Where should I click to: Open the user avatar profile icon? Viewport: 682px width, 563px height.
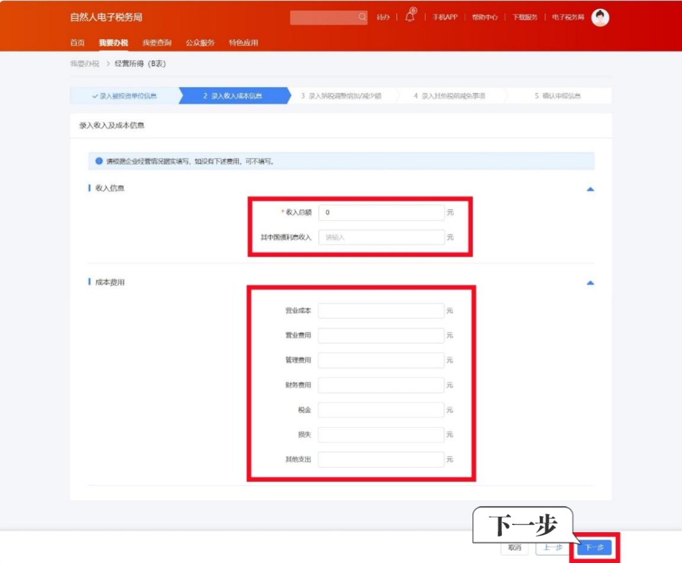(600, 18)
